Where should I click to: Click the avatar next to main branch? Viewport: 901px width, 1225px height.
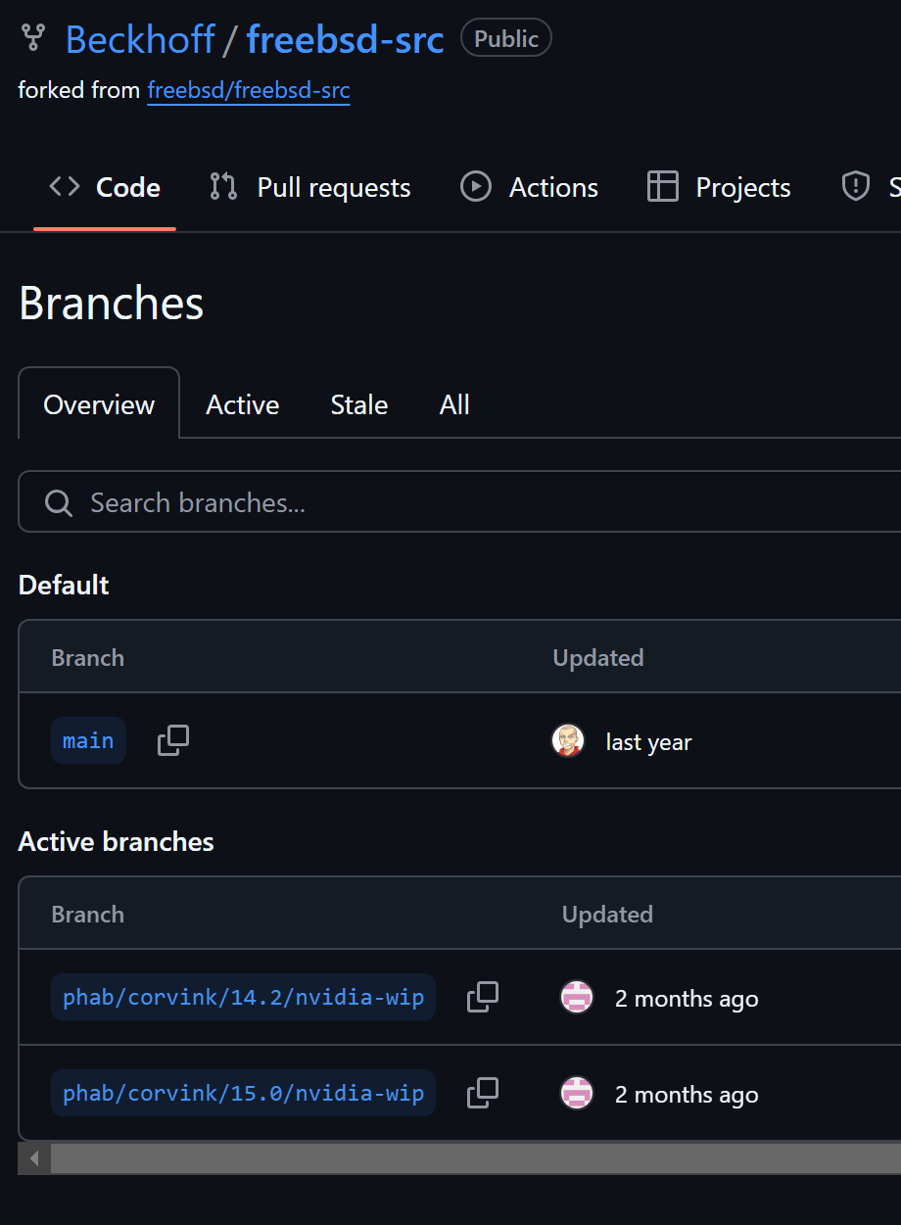[x=568, y=741]
